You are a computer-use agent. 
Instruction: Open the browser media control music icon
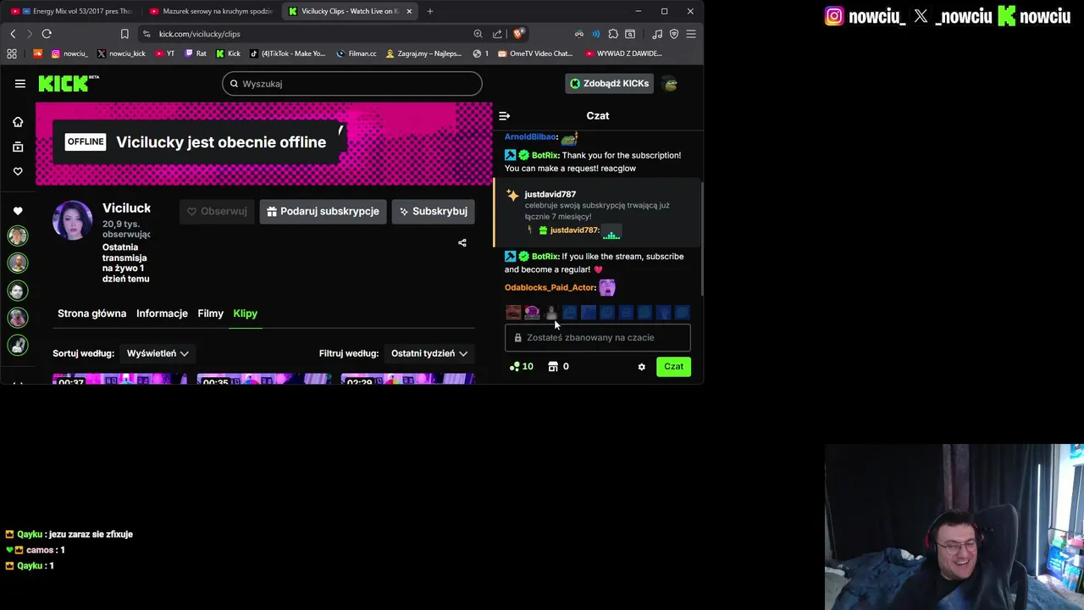click(x=658, y=34)
